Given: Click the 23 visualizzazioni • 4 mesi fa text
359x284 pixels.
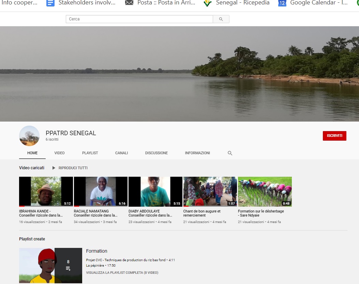Looking at the screenshot, I should (150, 222).
